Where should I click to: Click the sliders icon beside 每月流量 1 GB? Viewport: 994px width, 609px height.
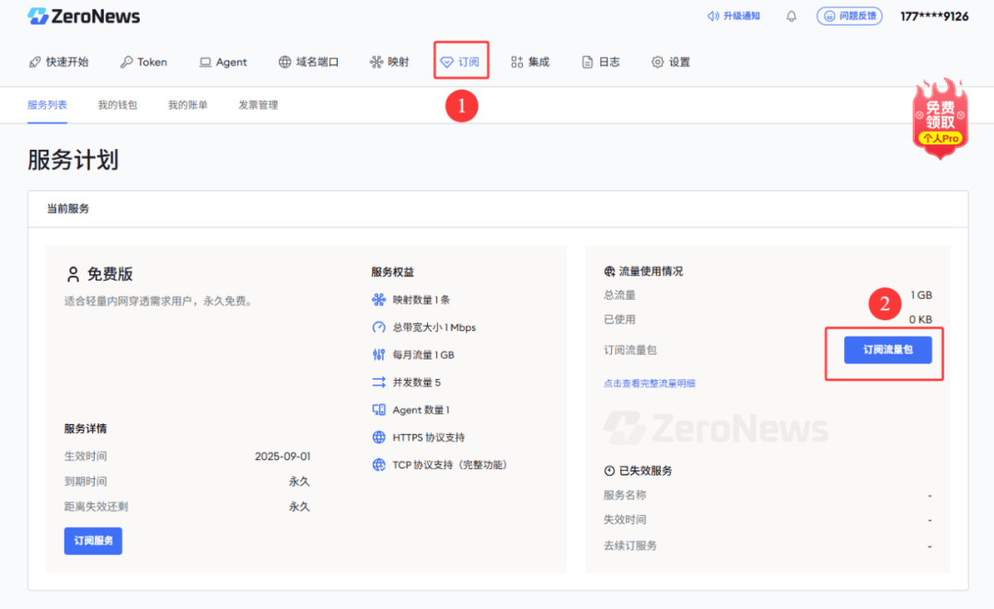pos(378,355)
